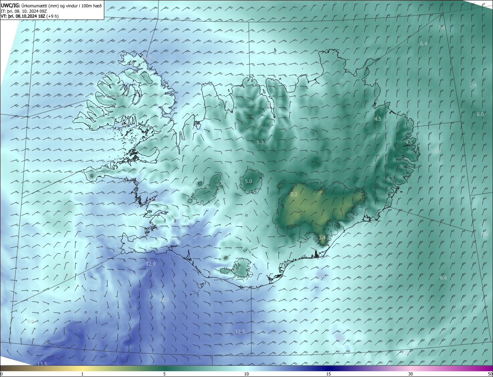Click the '0' tick label on the color scale
Screen dimensions: 493x377
point(2,374)
